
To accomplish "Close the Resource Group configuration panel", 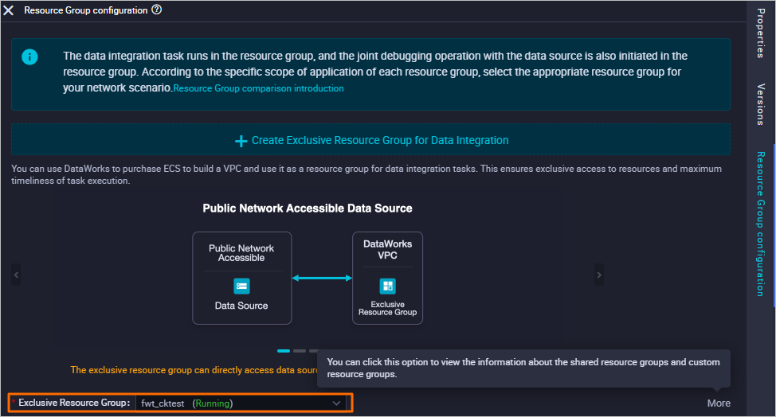I will [x=9, y=10].
